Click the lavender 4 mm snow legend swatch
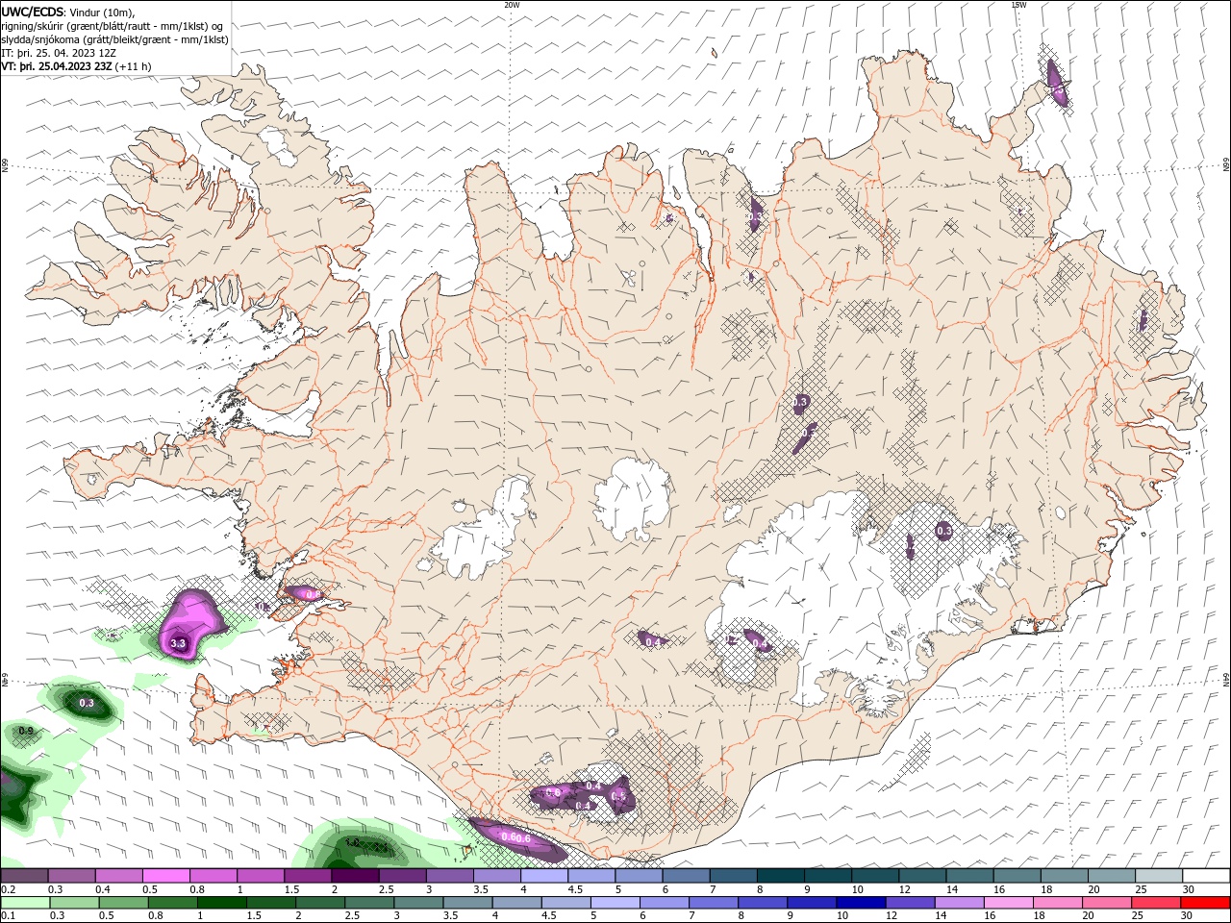Screen dimensions: 1231x923 click(x=544, y=876)
